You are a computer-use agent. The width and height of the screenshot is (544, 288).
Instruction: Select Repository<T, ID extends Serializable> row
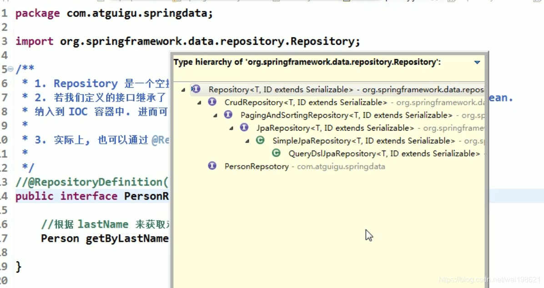(x=337, y=90)
